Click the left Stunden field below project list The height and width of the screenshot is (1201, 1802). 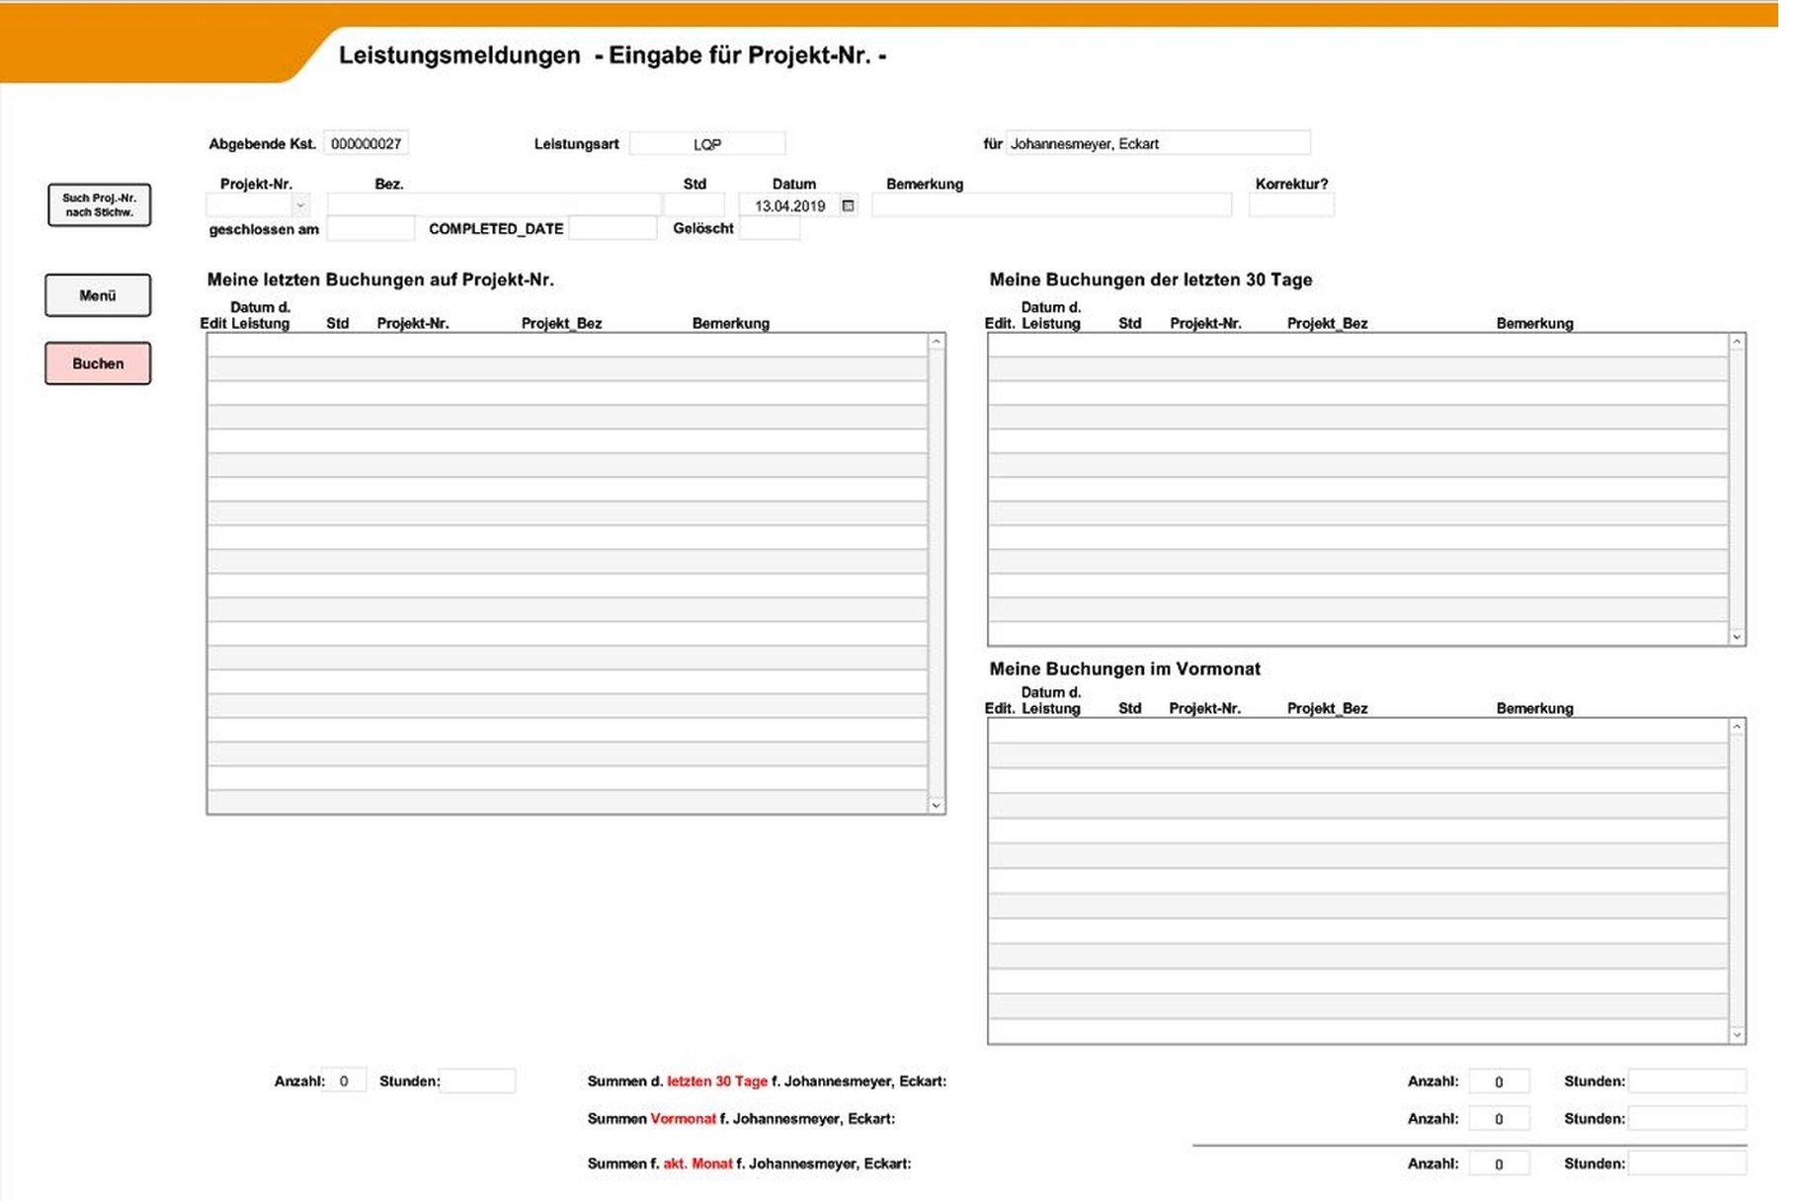point(477,1081)
